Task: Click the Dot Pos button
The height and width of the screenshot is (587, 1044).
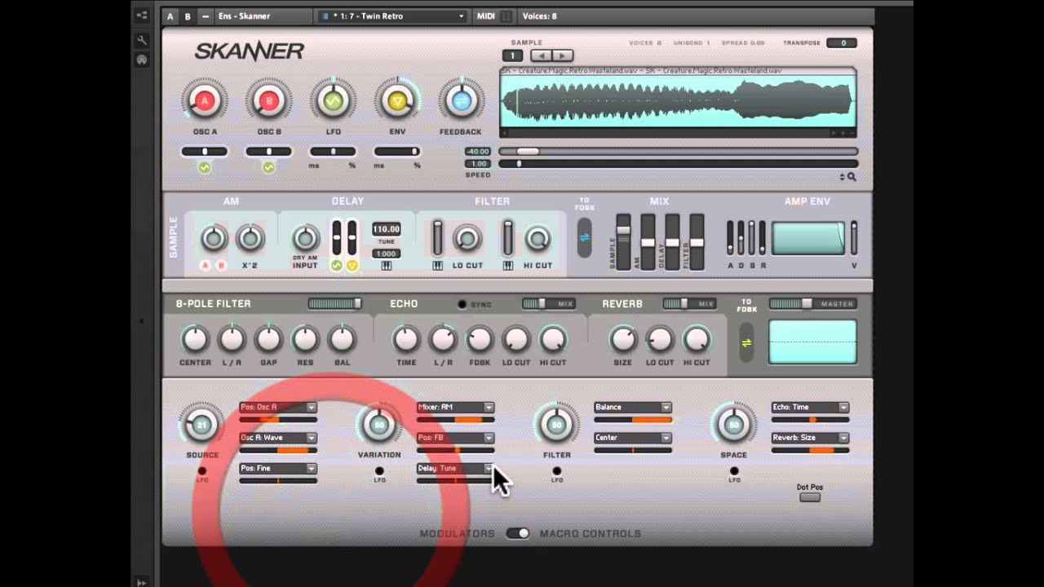Action: pyautogui.click(x=810, y=497)
